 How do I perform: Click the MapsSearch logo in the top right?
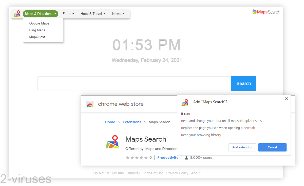[266, 12]
